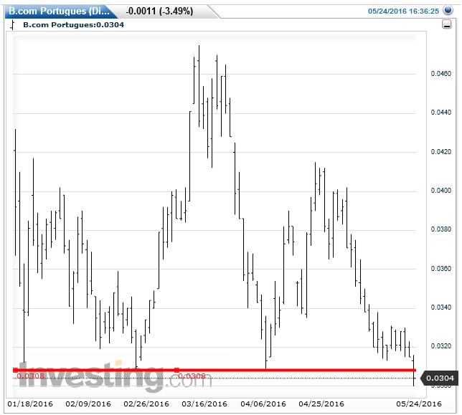Click the 0.0420 price axis label
Screen dimensions: 462x415
click(x=440, y=151)
